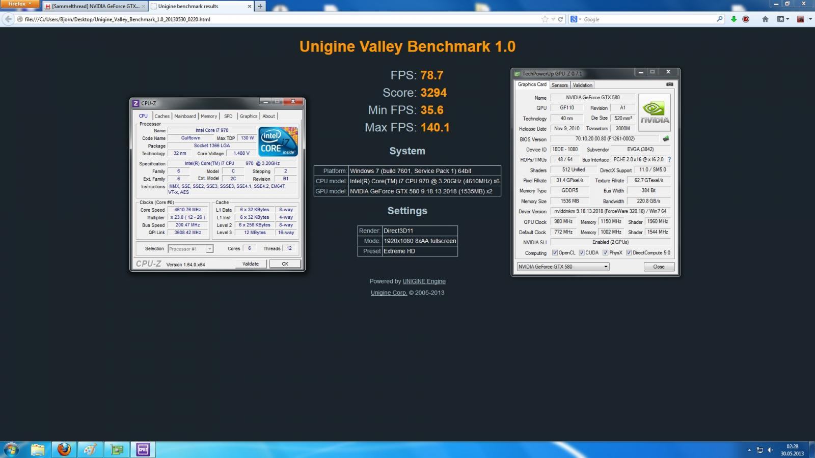
Task: Click the Score value 3294
Action: point(433,93)
